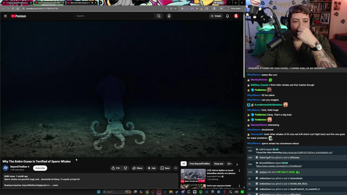Expand the description with ...more
Viewport: 347px width, 195px height.
[55, 185]
